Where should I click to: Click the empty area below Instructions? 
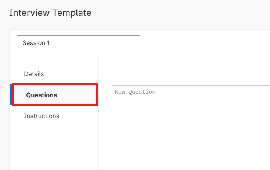54,146
